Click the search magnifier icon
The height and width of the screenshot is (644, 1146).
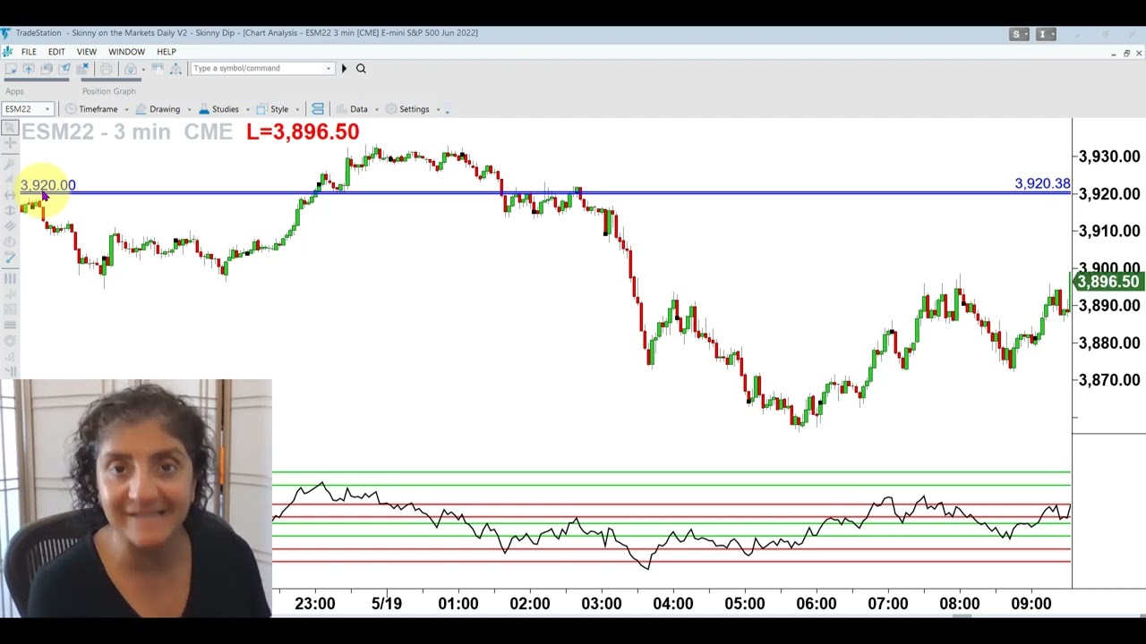(x=361, y=69)
